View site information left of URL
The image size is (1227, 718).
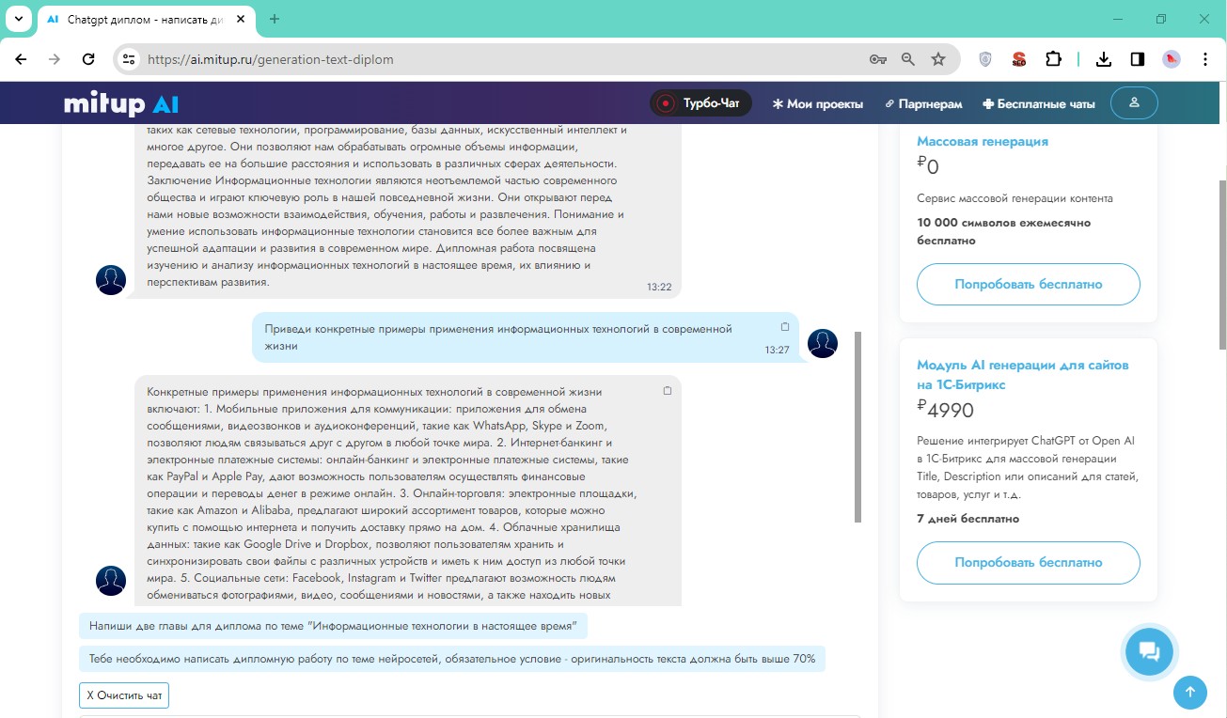coord(129,59)
